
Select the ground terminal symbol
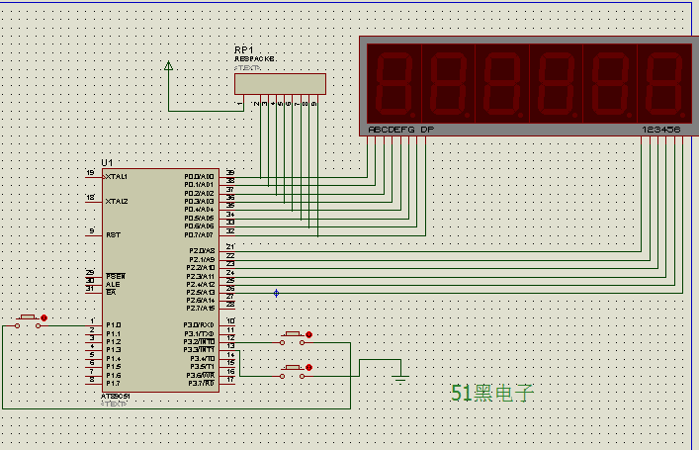click(x=400, y=379)
